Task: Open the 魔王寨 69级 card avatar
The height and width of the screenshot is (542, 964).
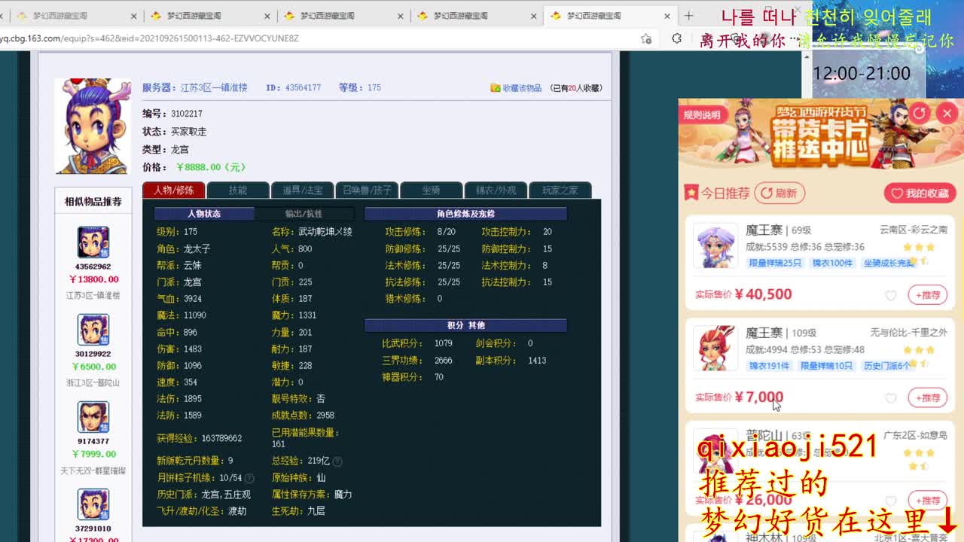Action: pos(715,245)
